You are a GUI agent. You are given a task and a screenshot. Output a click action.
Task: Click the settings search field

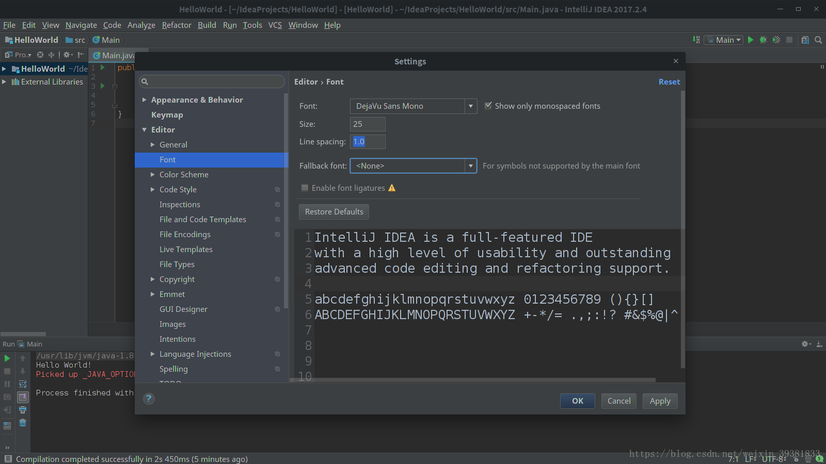(212, 81)
